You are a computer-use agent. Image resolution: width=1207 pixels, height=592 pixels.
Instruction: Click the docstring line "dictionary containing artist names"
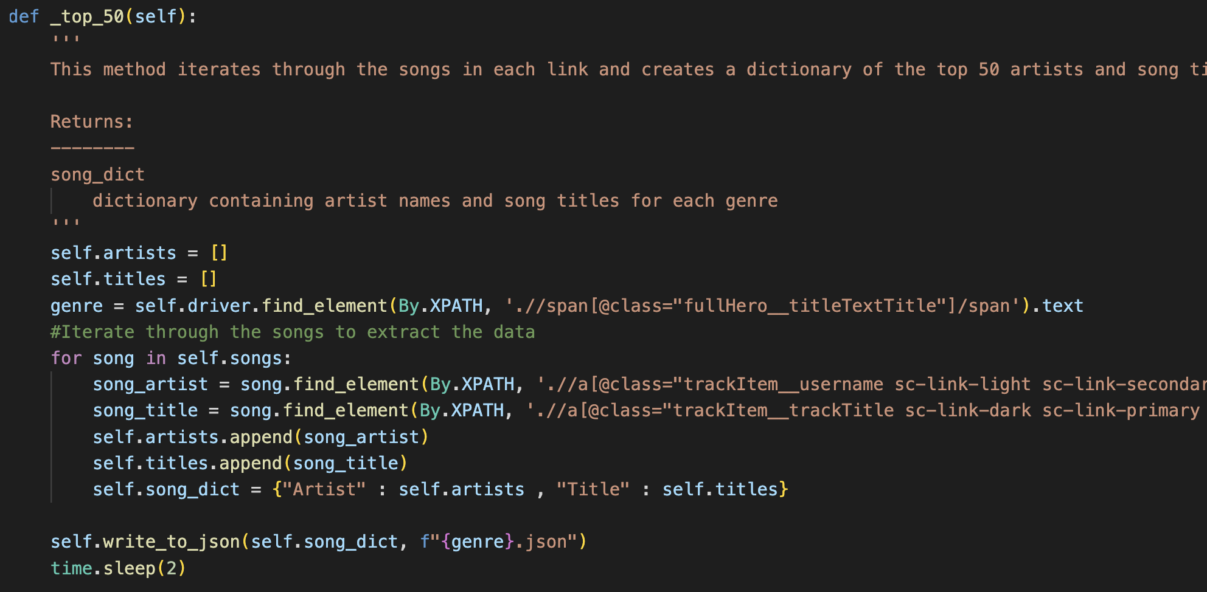pyautogui.click(x=435, y=201)
